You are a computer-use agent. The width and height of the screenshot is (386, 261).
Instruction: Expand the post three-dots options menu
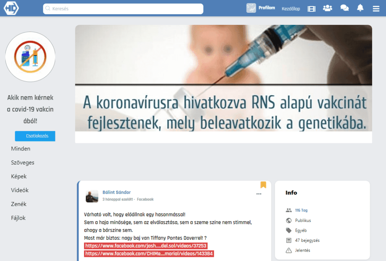point(259,194)
